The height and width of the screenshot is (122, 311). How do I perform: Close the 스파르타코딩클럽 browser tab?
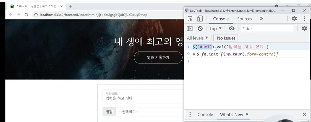tap(62, 6)
